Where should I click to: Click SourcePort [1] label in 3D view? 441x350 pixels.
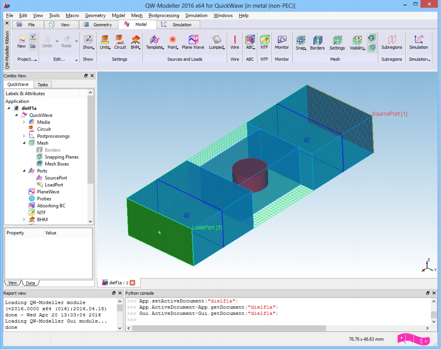[389, 114]
